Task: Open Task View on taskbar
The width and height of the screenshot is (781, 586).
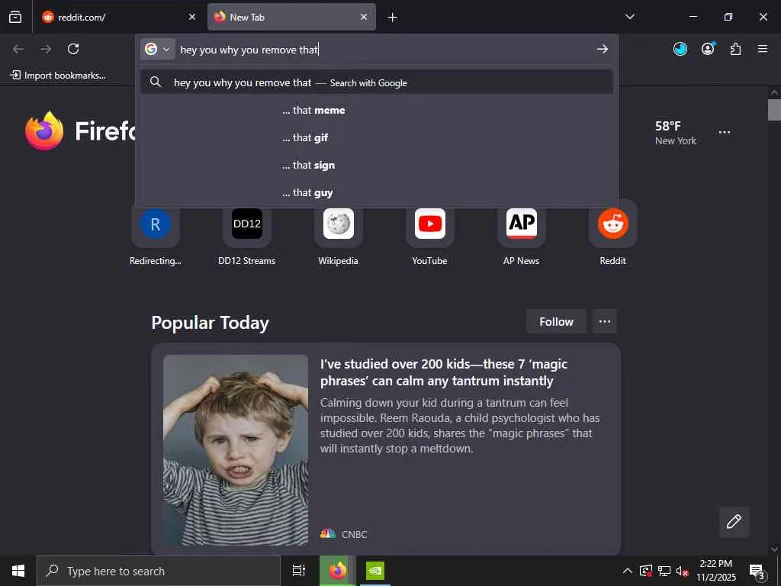Action: click(x=299, y=571)
